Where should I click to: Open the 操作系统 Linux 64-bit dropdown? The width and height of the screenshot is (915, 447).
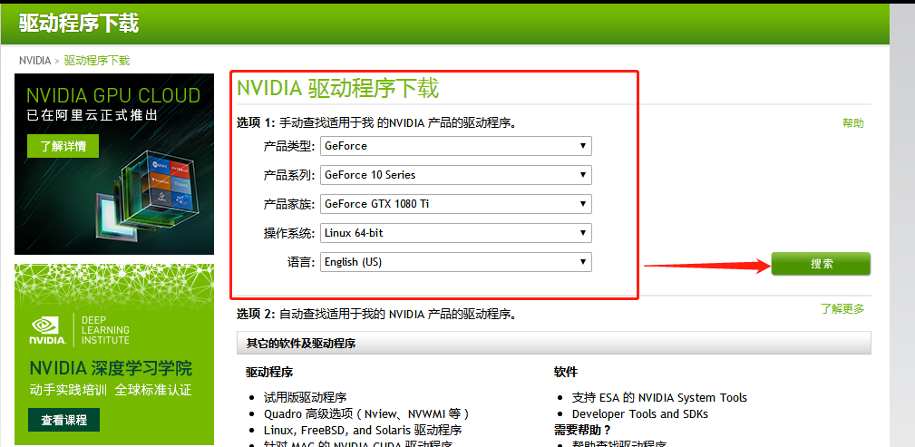tap(456, 233)
